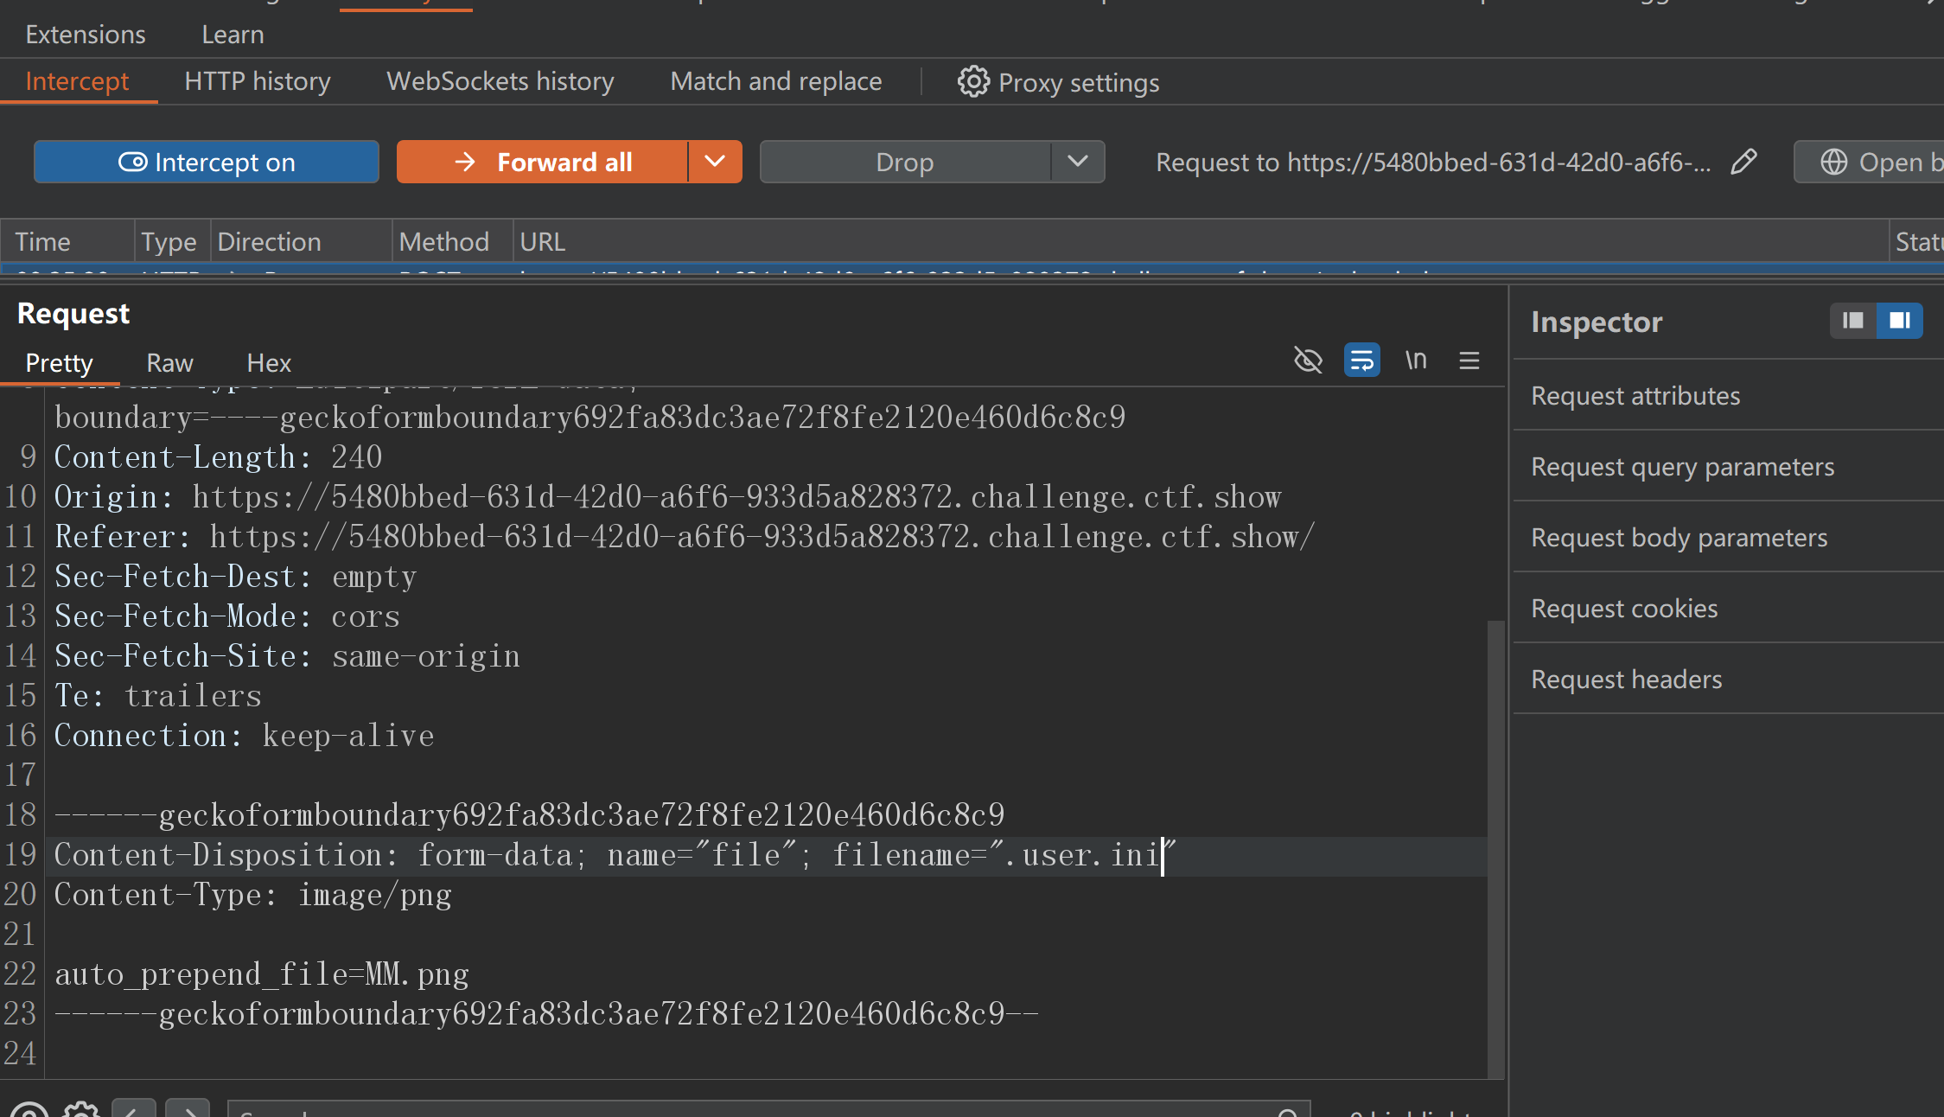Sort table by Type column
This screenshot has height=1117, width=1944.
click(x=172, y=241)
